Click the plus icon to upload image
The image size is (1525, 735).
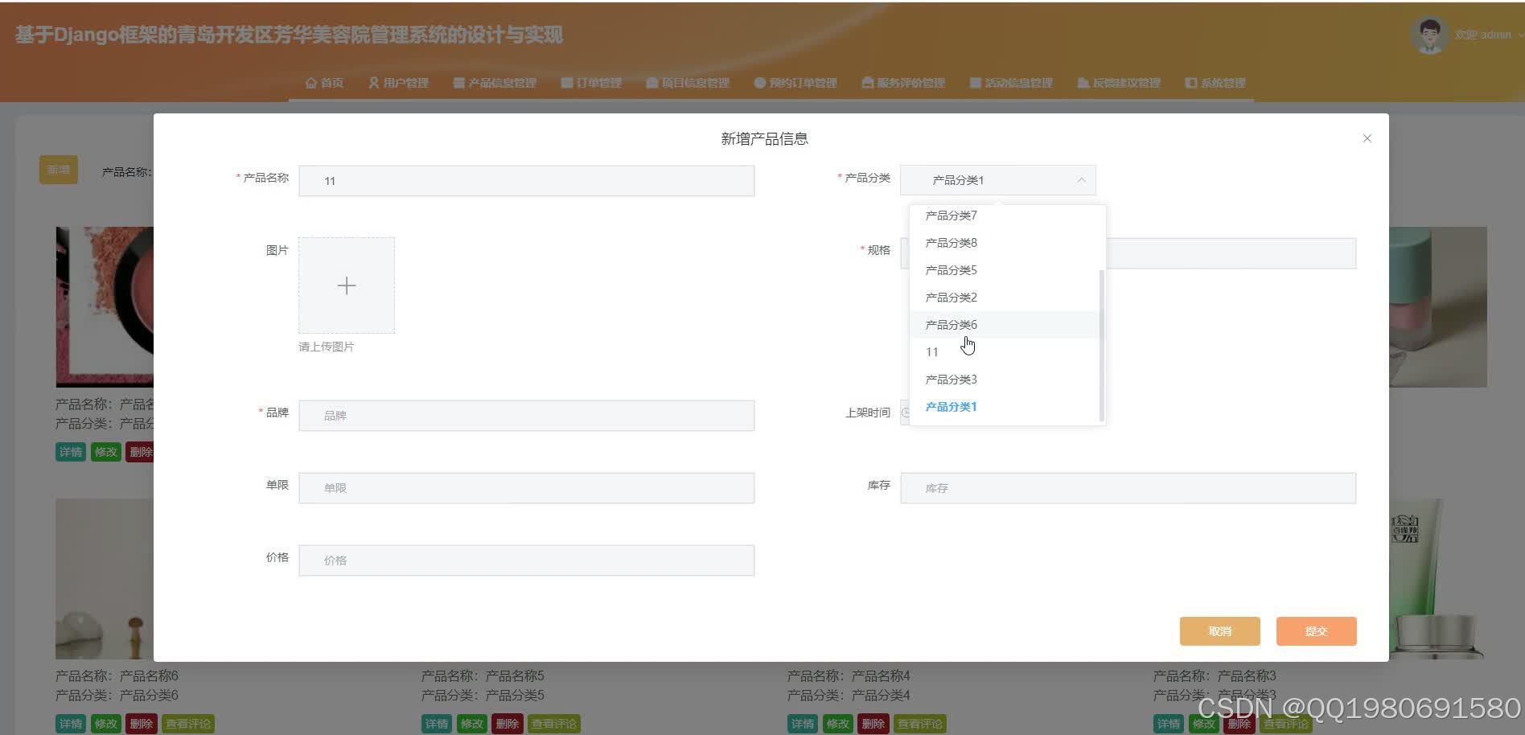coord(347,285)
